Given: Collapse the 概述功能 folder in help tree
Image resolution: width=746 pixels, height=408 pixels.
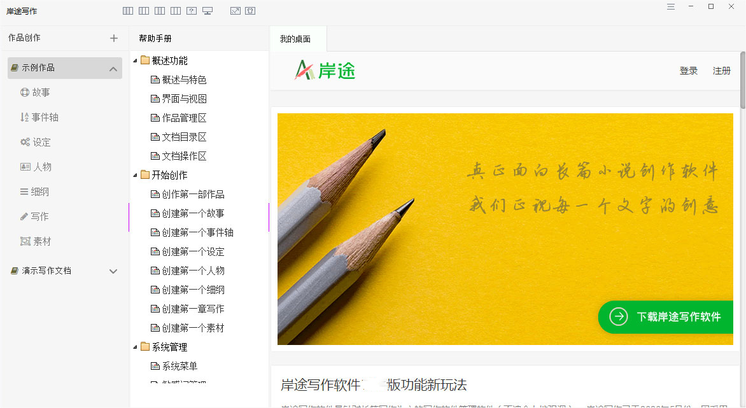Looking at the screenshot, I should coord(136,60).
